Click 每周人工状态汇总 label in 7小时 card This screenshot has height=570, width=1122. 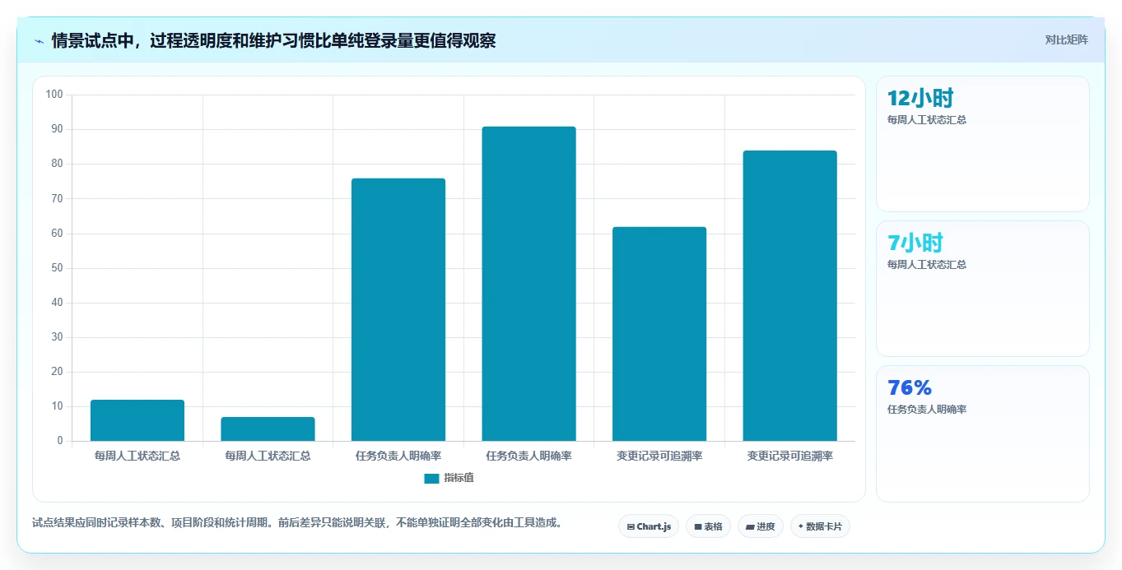[x=927, y=265]
